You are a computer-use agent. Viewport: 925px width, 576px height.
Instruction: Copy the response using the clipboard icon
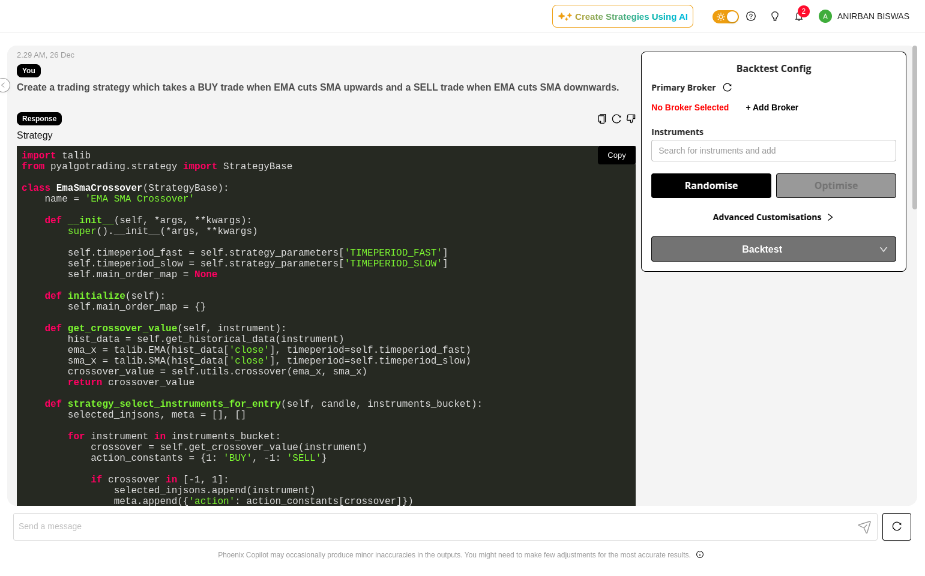(601, 119)
